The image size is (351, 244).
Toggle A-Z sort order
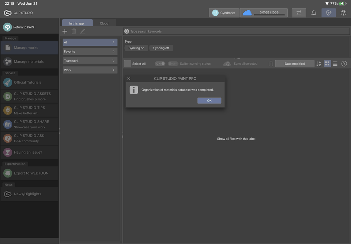(x=318, y=64)
